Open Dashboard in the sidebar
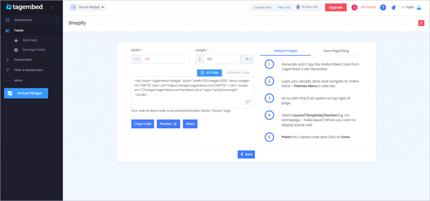Image resolution: width=430 pixels, height=201 pixels. (x=23, y=20)
